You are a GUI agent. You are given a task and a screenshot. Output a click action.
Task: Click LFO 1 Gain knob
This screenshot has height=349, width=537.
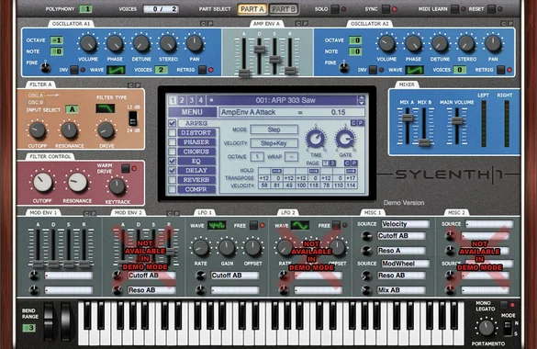click(227, 248)
